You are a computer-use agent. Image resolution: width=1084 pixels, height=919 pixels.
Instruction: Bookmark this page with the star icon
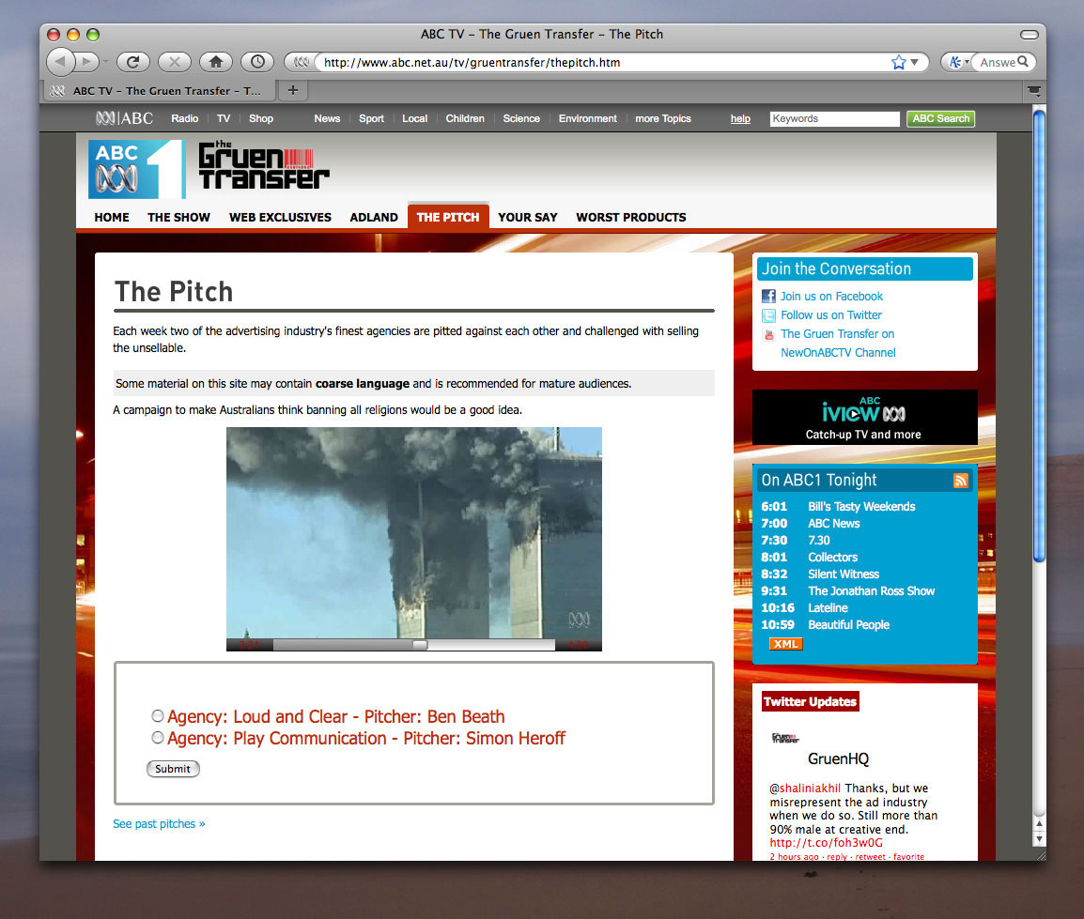coord(898,62)
